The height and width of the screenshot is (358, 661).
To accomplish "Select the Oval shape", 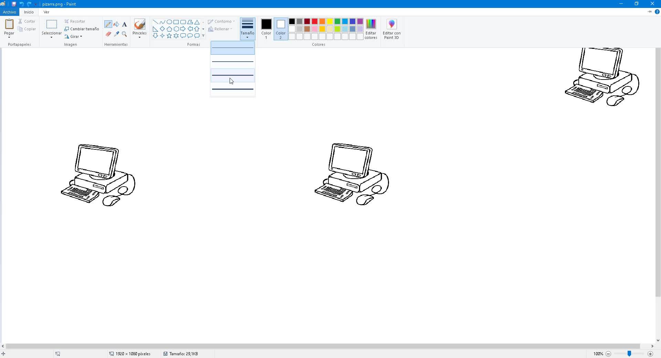I will click(169, 22).
